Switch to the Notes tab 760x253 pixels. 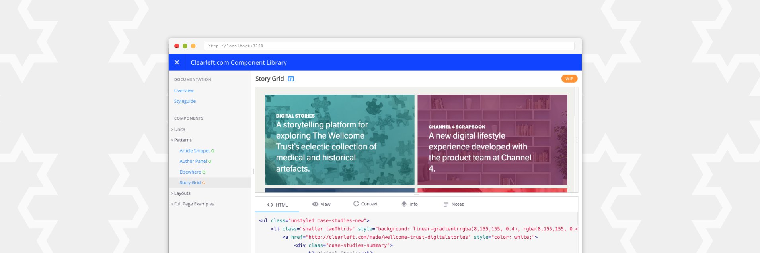tap(454, 204)
